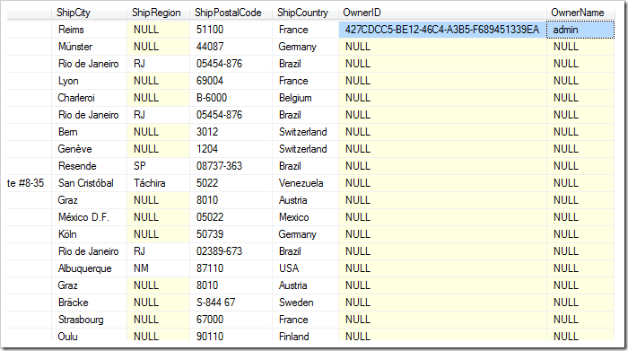This screenshot has width=628, height=351.
Task: Click the 'Mexico' country cell
Action: [306, 217]
